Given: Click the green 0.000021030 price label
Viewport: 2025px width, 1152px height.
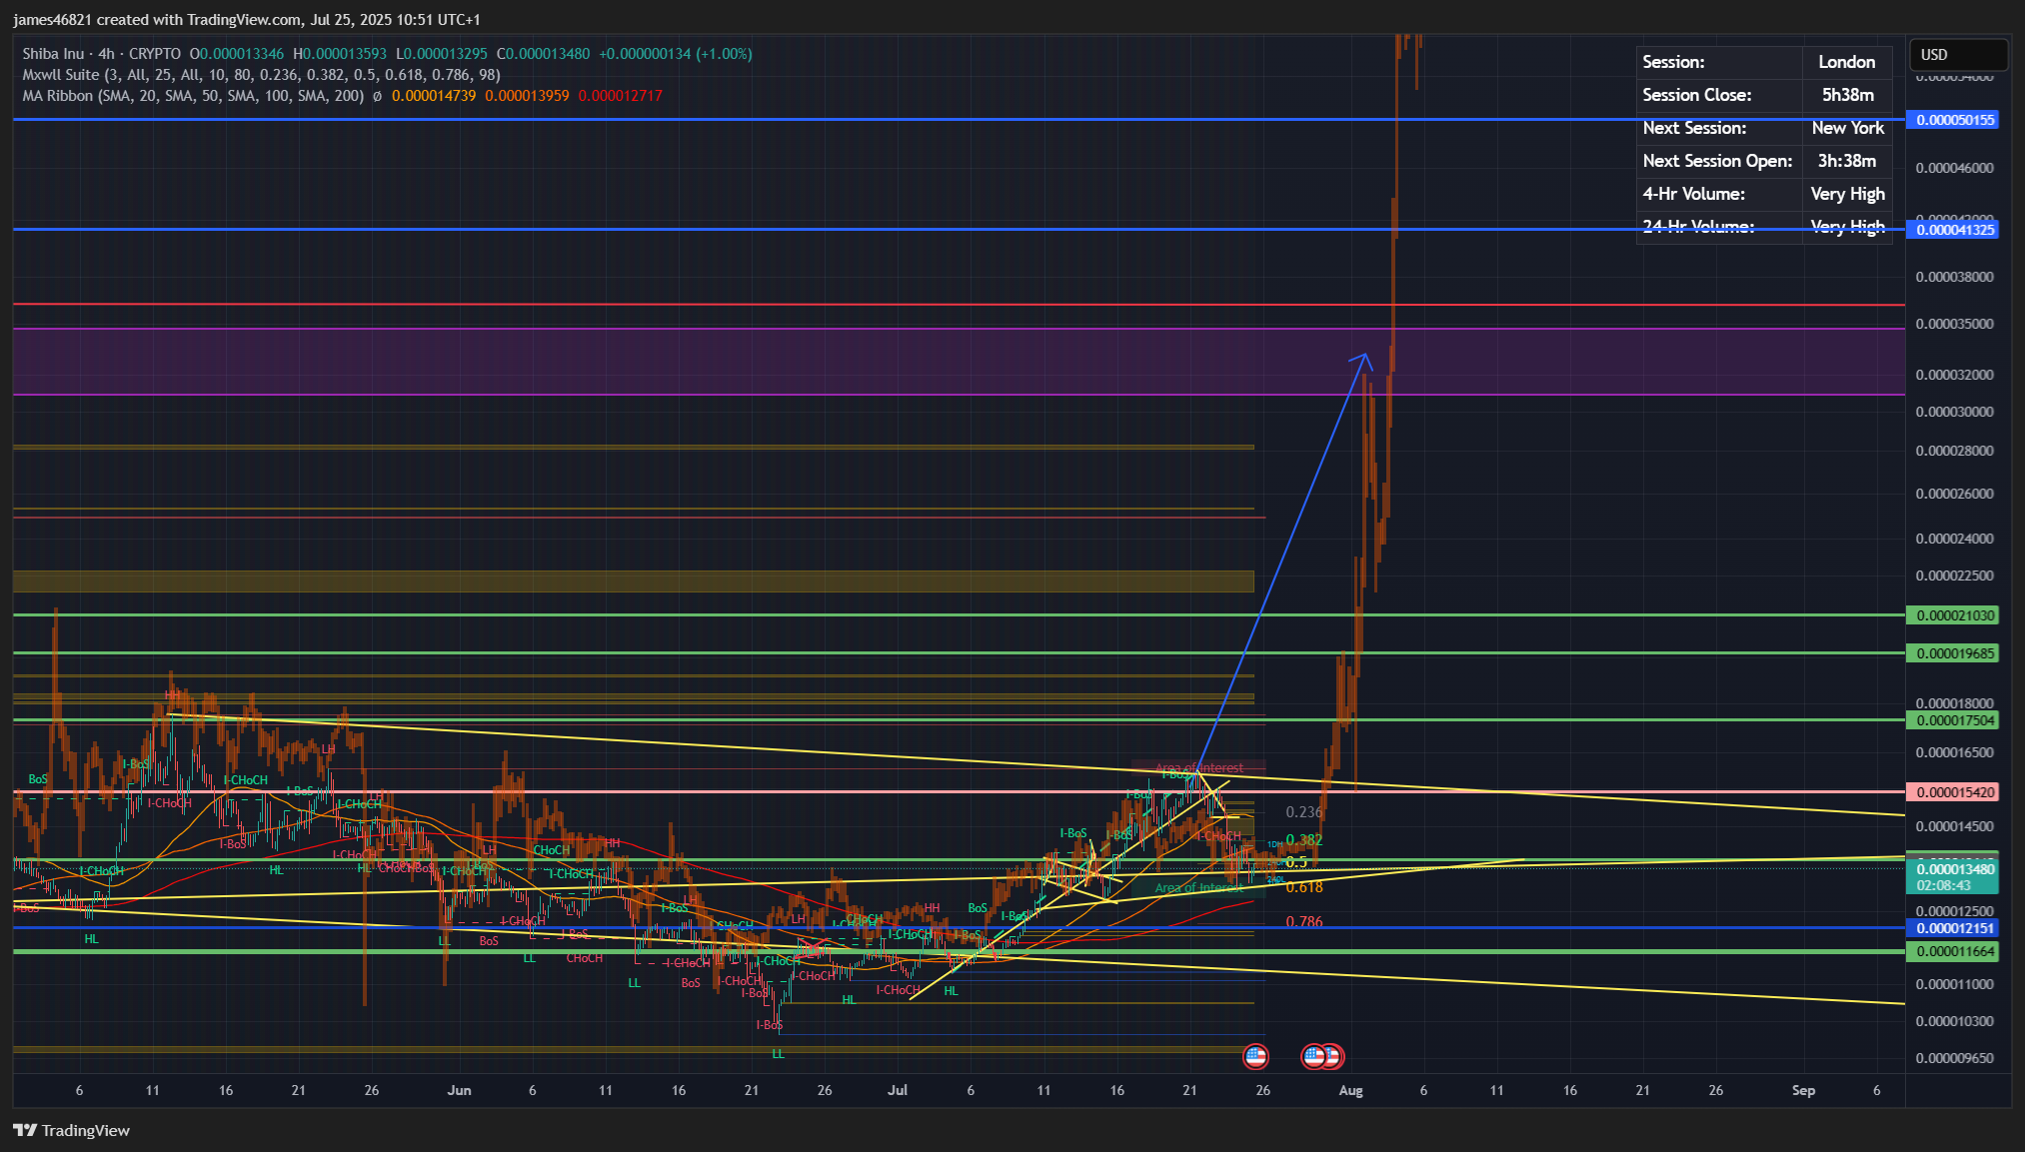Looking at the screenshot, I should [1953, 615].
